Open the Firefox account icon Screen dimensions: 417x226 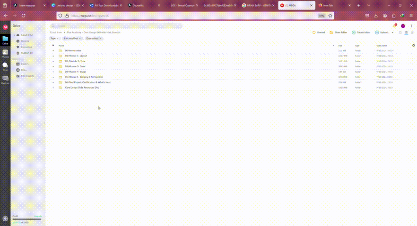[x=385, y=16]
